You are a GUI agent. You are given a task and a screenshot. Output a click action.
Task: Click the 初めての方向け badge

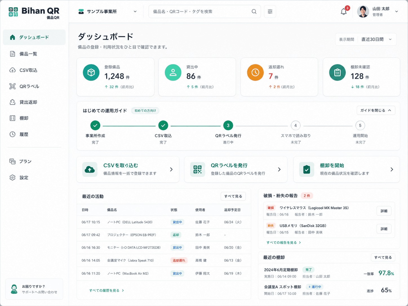(x=145, y=111)
